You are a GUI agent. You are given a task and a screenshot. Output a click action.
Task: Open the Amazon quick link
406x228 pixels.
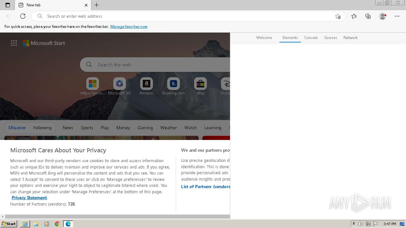tap(147, 86)
